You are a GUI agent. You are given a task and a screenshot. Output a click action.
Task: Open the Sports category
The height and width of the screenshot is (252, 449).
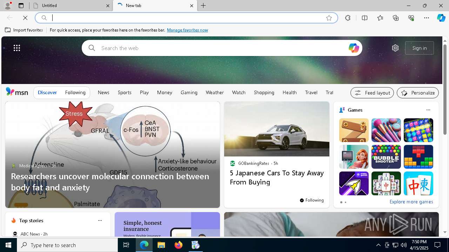[x=125, y=92]
